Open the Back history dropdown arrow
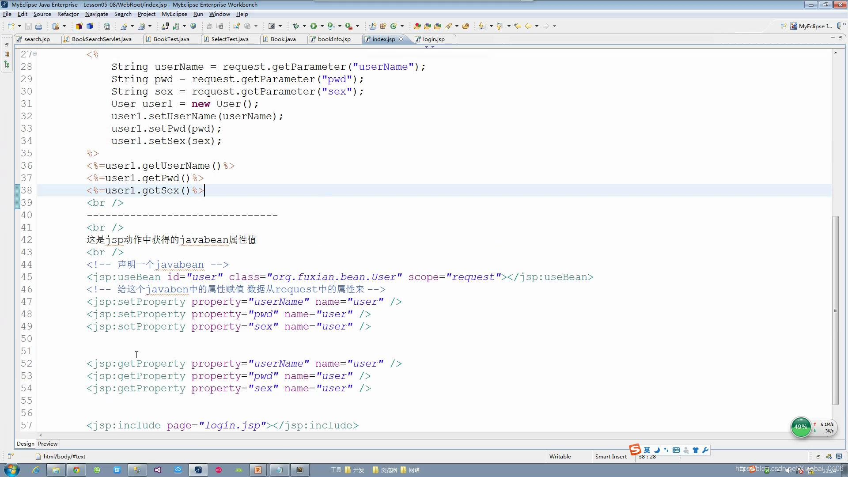Image resolution: width=848 pixels, height=477 pixels. [x=537, y=26]
